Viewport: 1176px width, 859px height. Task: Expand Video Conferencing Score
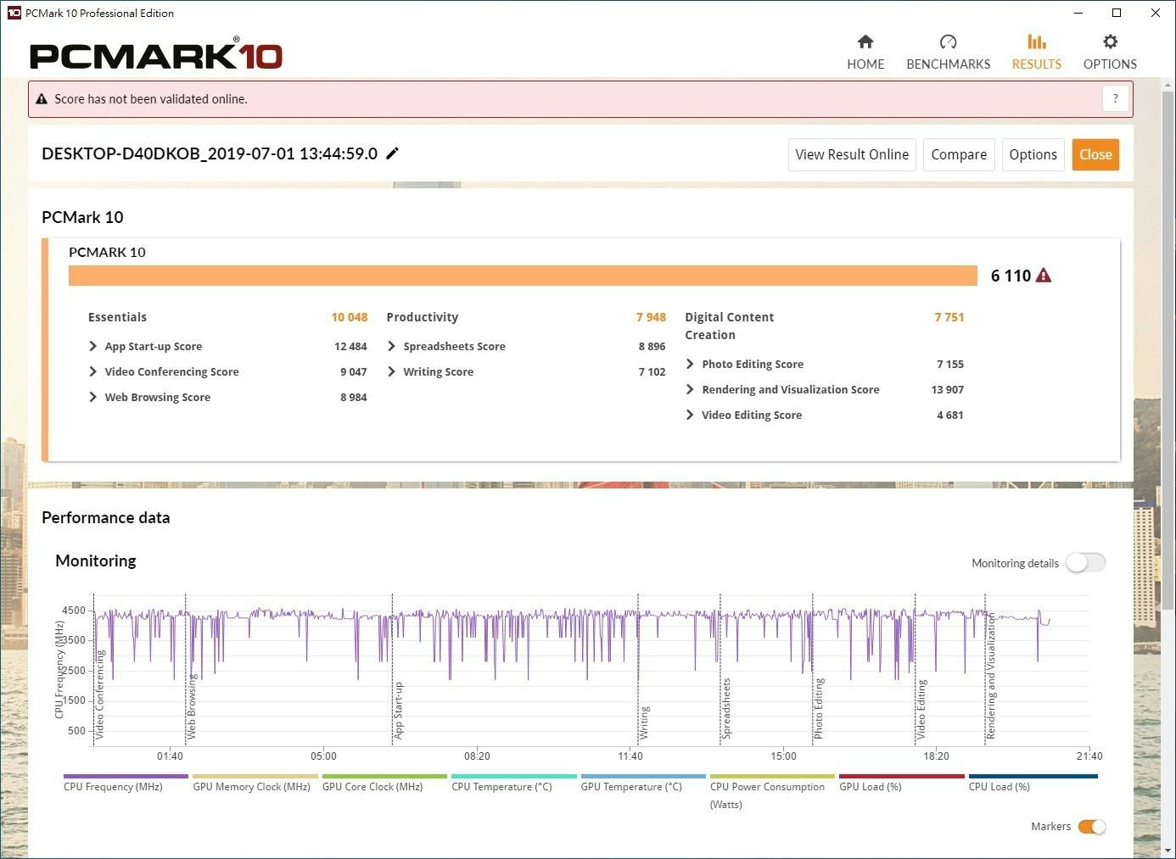(93, 371)
